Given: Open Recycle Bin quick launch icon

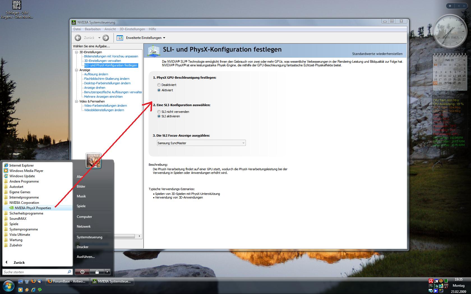Looking at the screenshot, I should [27, 282].
